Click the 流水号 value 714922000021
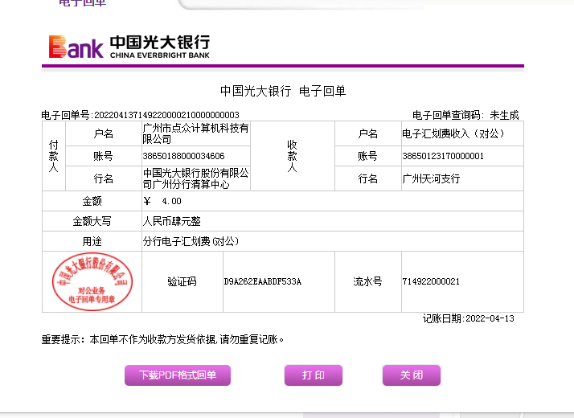The width and height of the screenshot is (574, 418). pos(430,282)
